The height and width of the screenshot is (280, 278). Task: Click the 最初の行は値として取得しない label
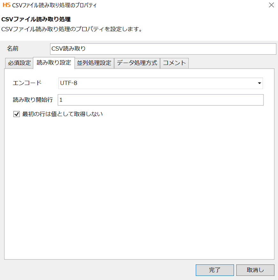(62, 114)
